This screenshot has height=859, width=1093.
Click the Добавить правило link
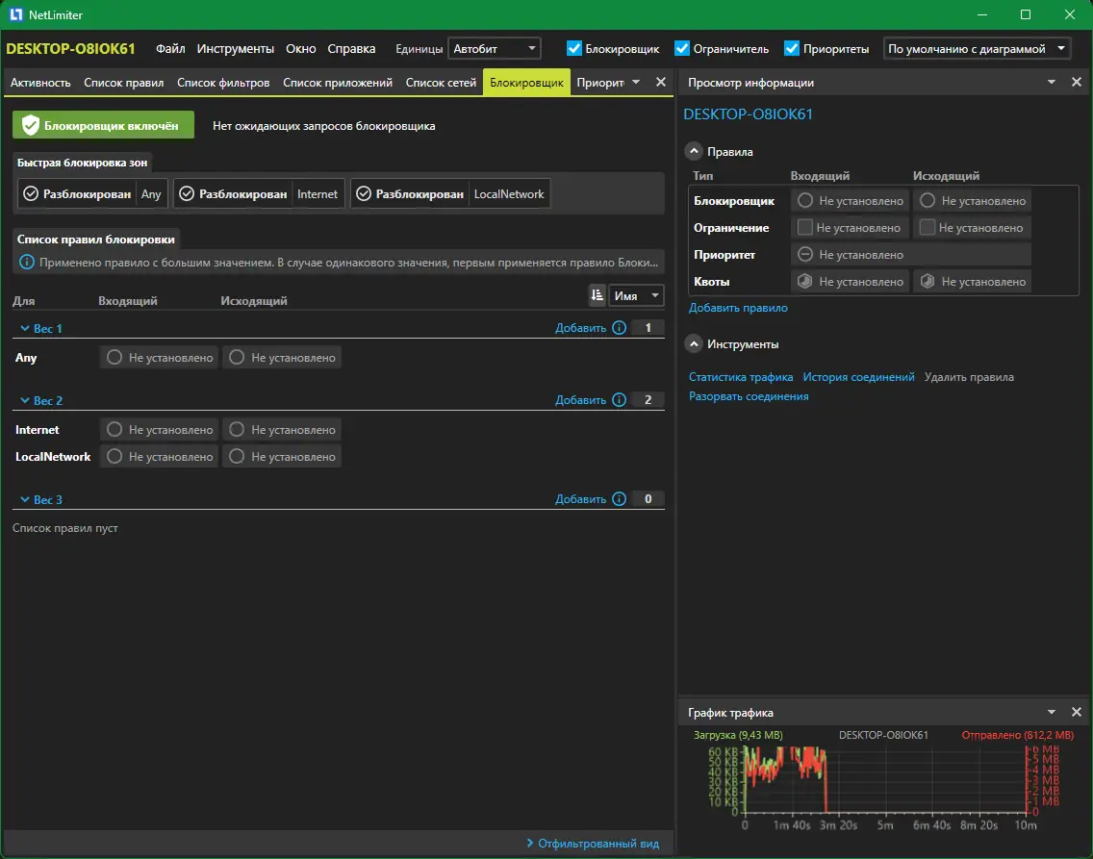(x=738, y=308)
